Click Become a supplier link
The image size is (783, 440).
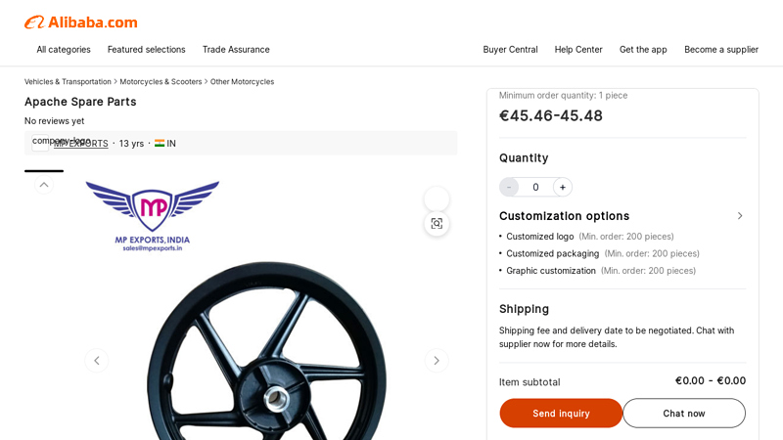click(x=721, y=49)
